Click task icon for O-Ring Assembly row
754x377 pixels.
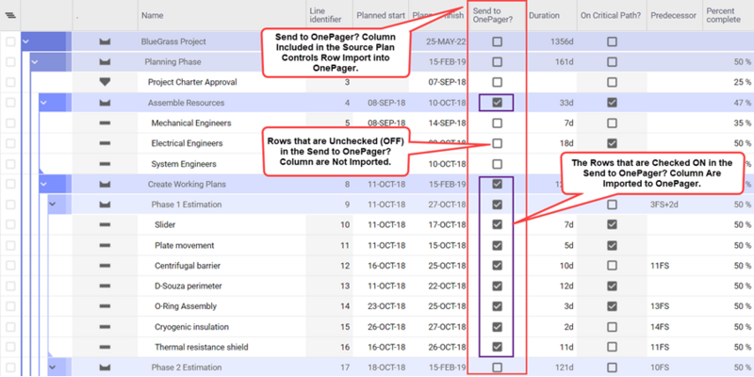pos(105,306)
